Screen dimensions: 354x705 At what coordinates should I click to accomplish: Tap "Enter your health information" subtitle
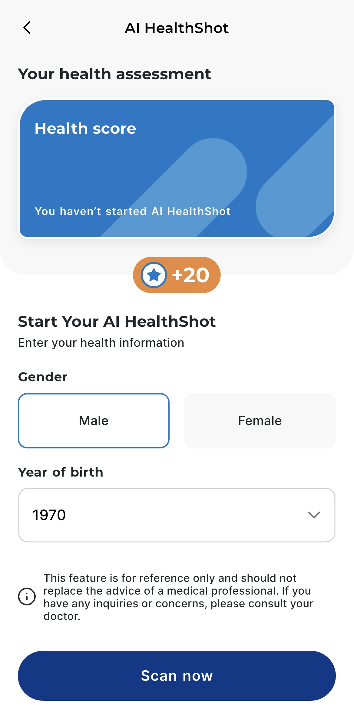pos(101,343)
